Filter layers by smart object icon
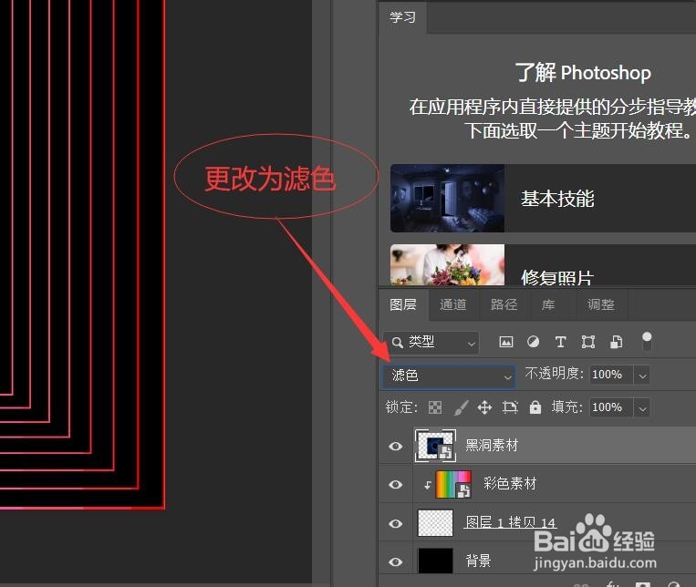 click(x=616, y=342)
